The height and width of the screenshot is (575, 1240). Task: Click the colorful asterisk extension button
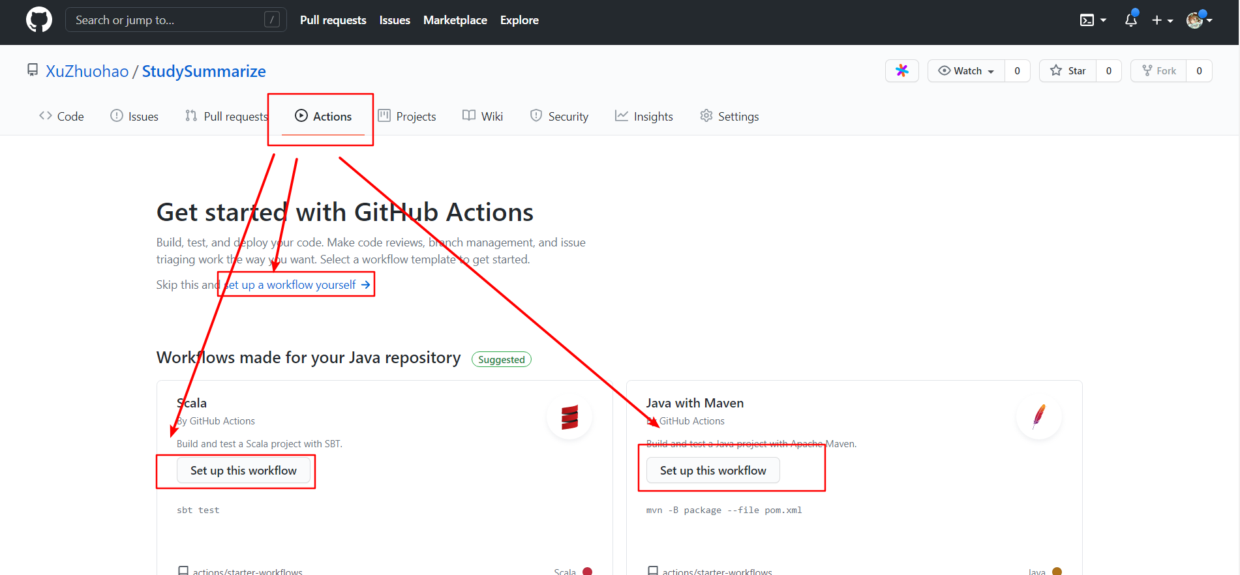(x=902, y=70)
